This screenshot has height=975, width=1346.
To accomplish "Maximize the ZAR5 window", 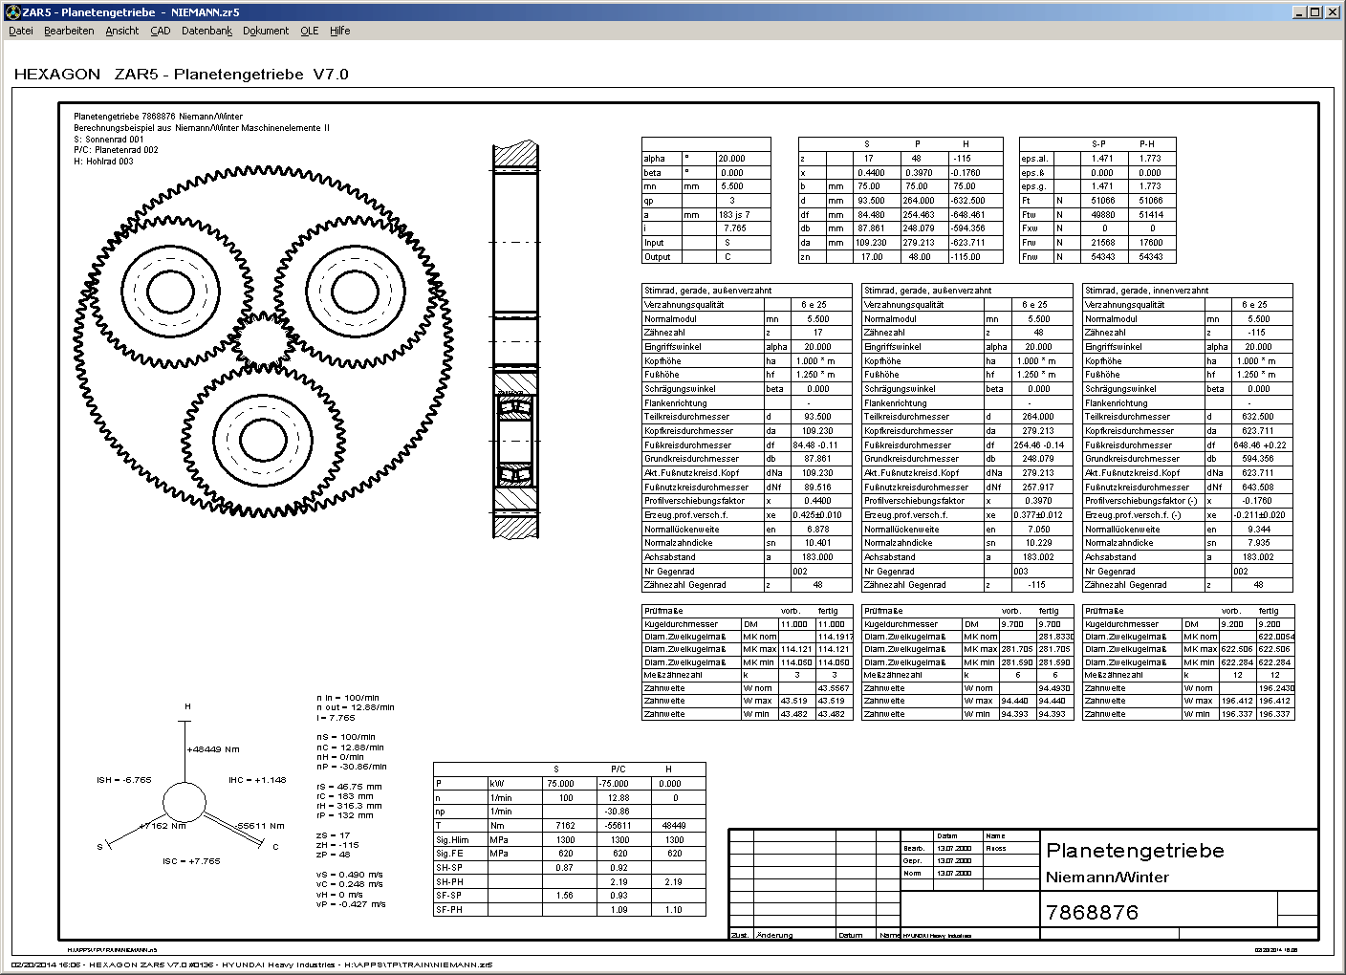I will pyautogui.click(x=1314, y=12).
